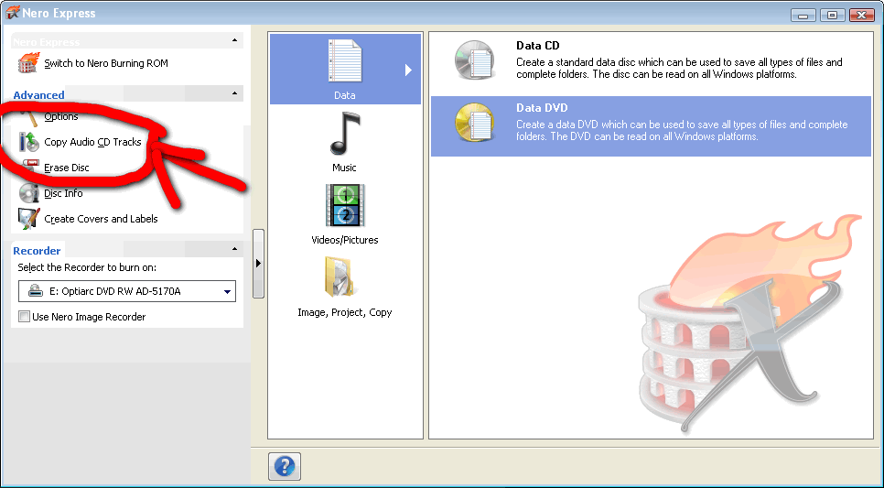884x488 pixels.
Task: Click the Videos/Pictures category label
Action: (x=345, y=240)
